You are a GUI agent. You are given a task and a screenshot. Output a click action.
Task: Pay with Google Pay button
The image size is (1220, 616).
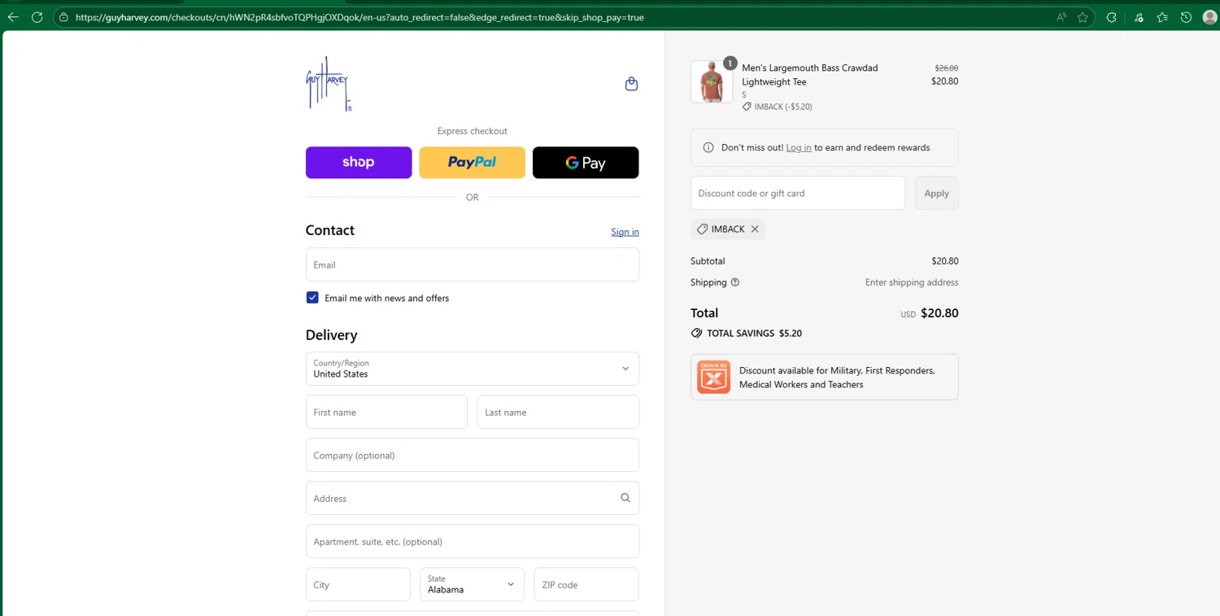(x=586, y=163)
